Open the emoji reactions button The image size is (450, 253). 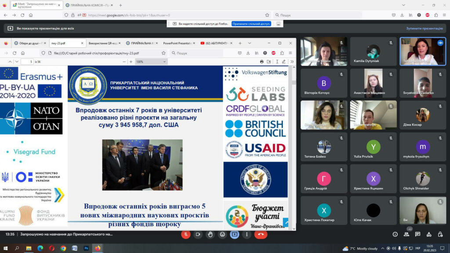(x=223, y=235)
